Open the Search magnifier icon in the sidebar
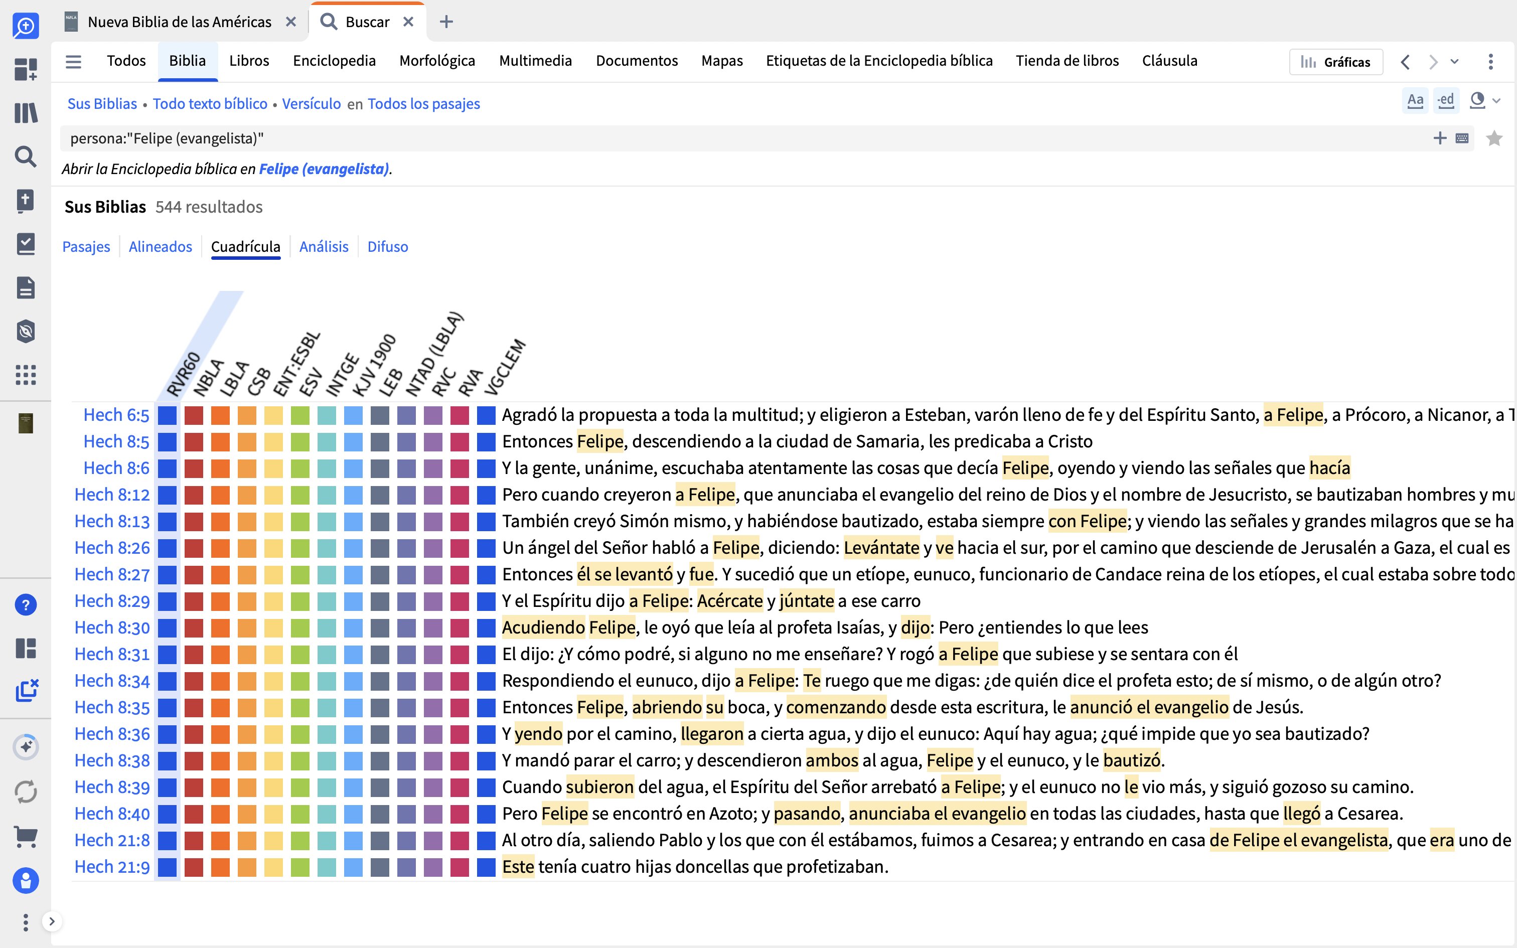Image resolution: width=1517 pixels, height=948 pixels. [x=26, y=156]
